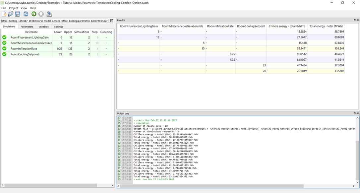Sort by the Reference column header
This screenshot has height=193, width=360.
[x=31, y=32]
